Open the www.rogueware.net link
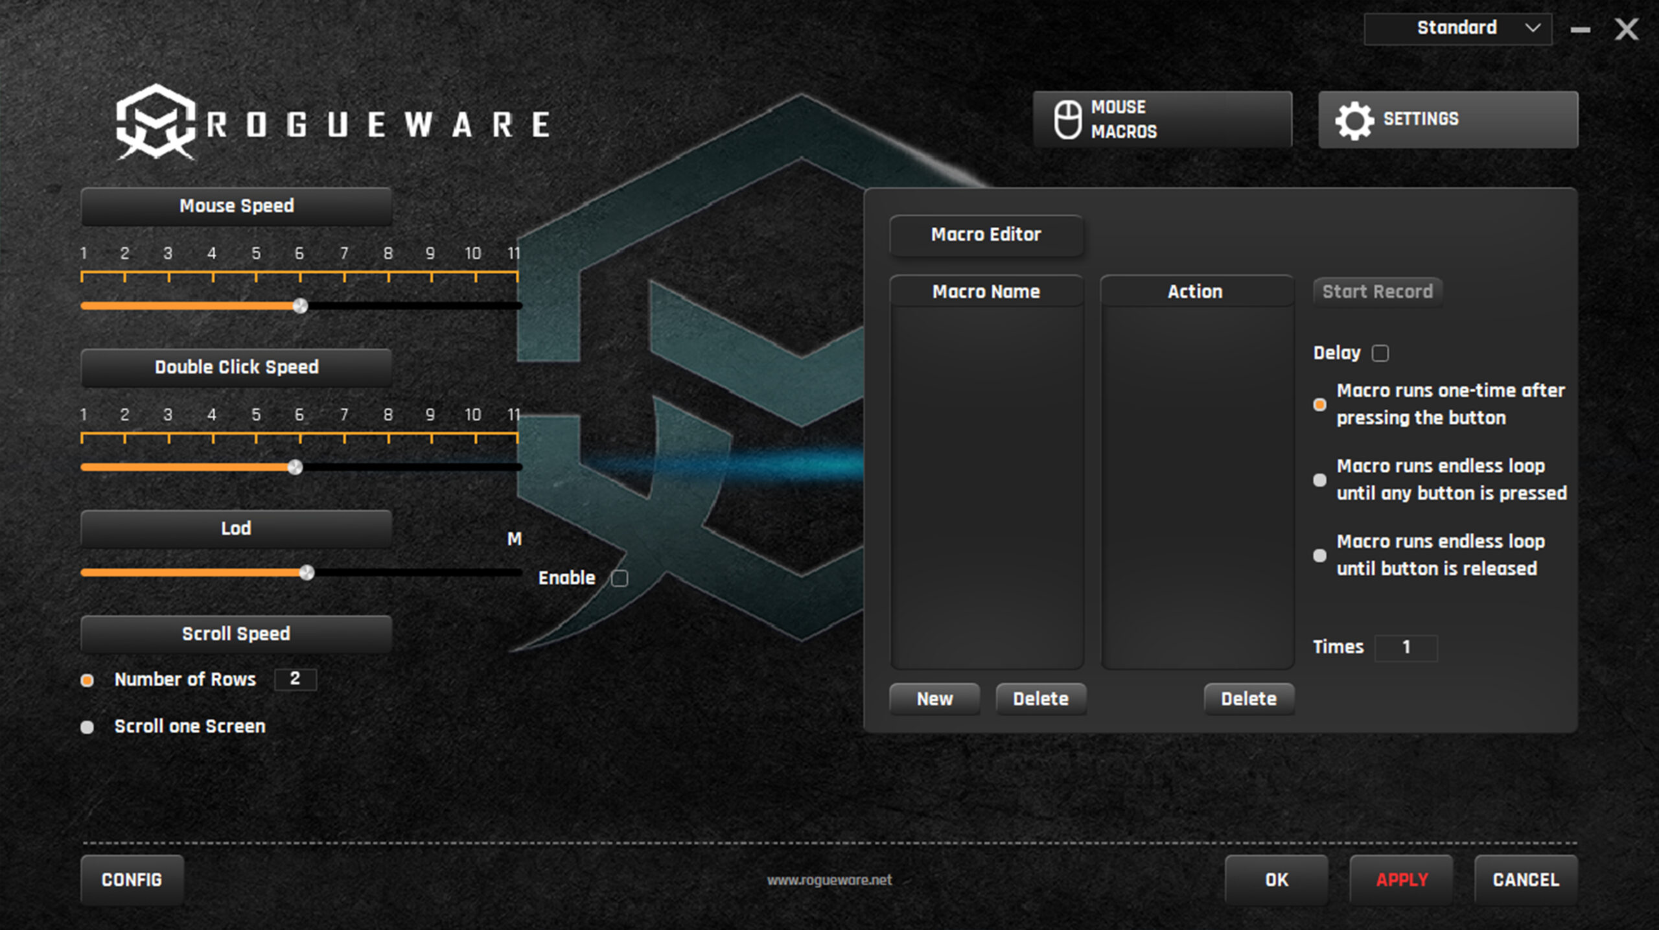Image resolution: width=1659 pixels, height=930 pixels. 829,880
